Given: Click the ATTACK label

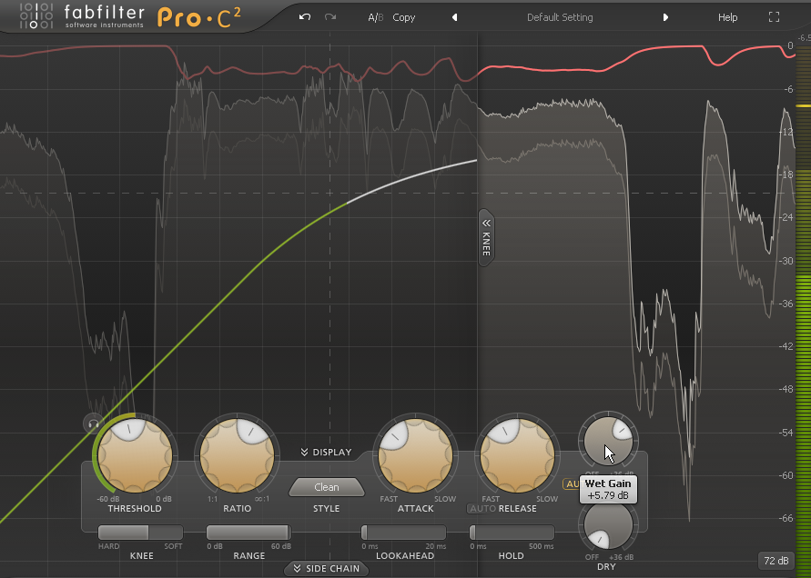Looking at the screenshot, I should [415, 509].
